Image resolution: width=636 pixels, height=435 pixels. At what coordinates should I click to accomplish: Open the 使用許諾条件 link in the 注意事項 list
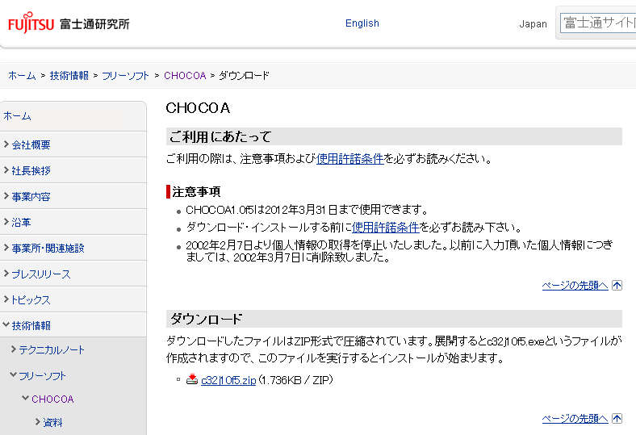tap(386, 228)
